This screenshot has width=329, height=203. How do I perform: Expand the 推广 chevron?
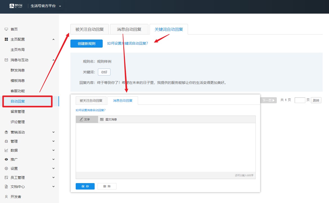click(x=53, y=159)
